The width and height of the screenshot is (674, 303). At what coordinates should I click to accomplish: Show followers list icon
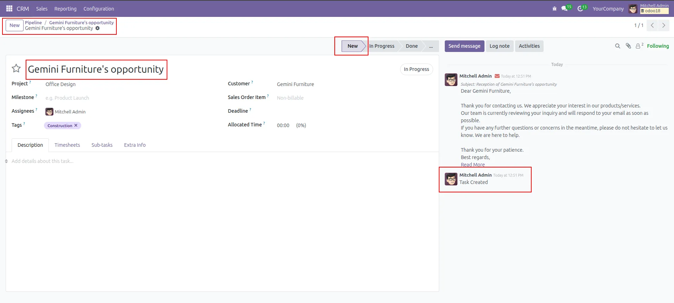pyautogui.click(x=638, y=46)
